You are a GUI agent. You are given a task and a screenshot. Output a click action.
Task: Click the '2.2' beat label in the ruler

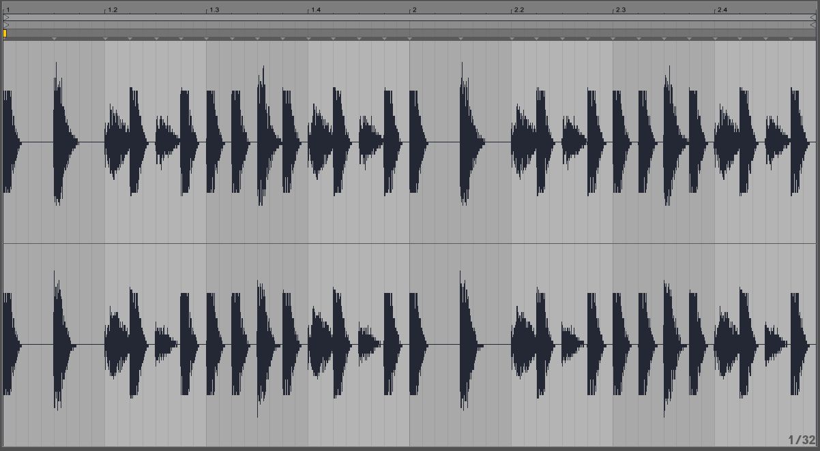[x=519, y=10]
